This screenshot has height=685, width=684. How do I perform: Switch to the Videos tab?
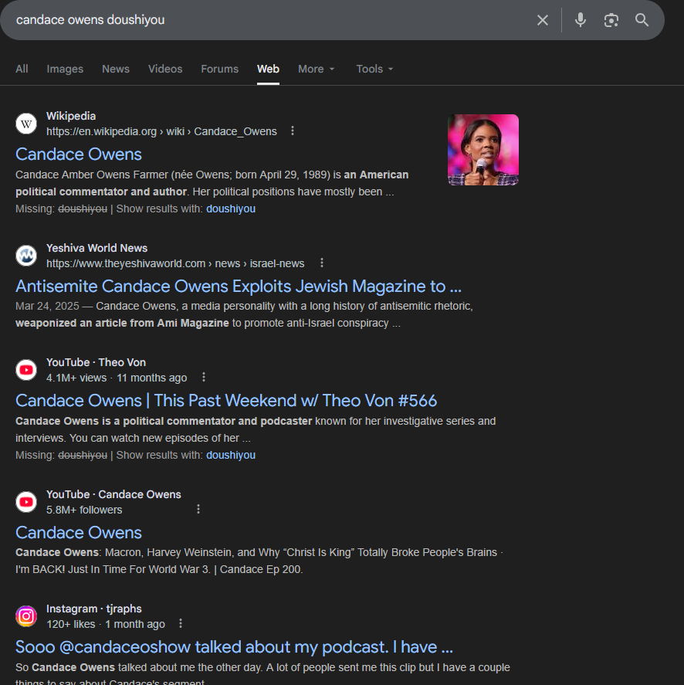pyautogui.click(x=165, y=69)
